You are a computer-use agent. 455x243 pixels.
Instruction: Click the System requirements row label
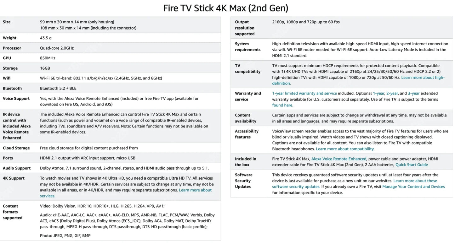click(247, 47)
